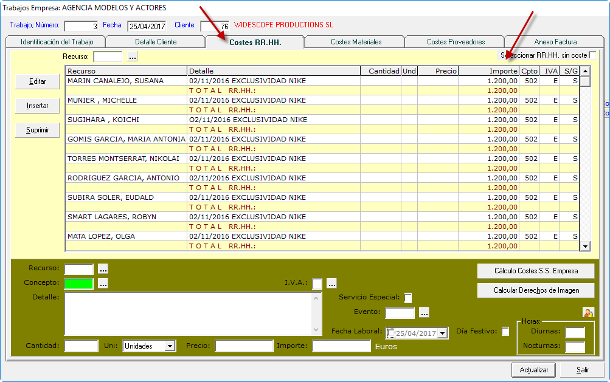Screen dimensions: 610x382
Task: Open the Fecha Laboral date picker arrow
Action: click(x=442, y=333)
